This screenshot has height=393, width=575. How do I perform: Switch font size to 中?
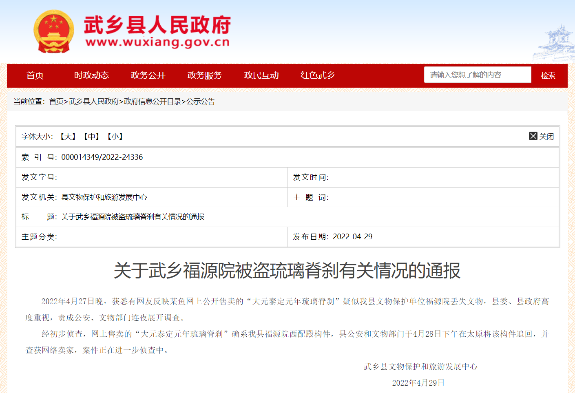[92, 137]
